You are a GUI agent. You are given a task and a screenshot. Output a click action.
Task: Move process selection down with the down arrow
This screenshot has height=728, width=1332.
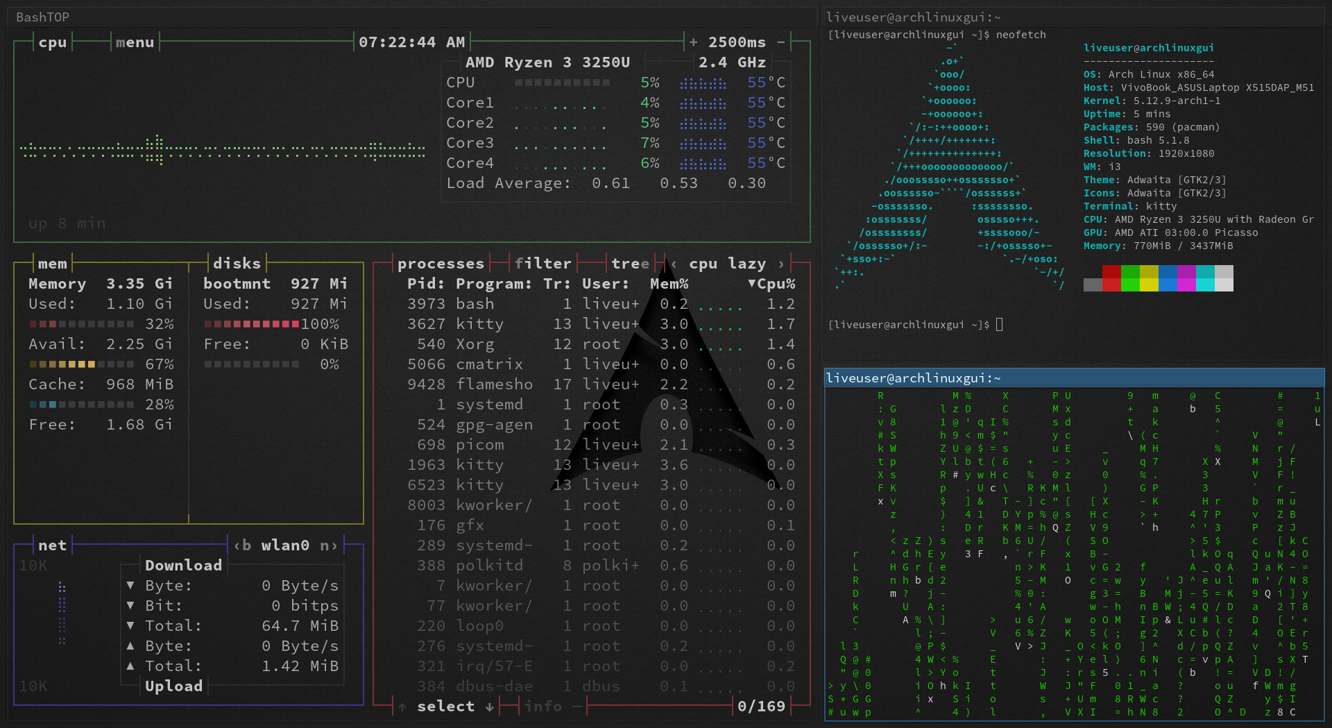coord(489,706)
